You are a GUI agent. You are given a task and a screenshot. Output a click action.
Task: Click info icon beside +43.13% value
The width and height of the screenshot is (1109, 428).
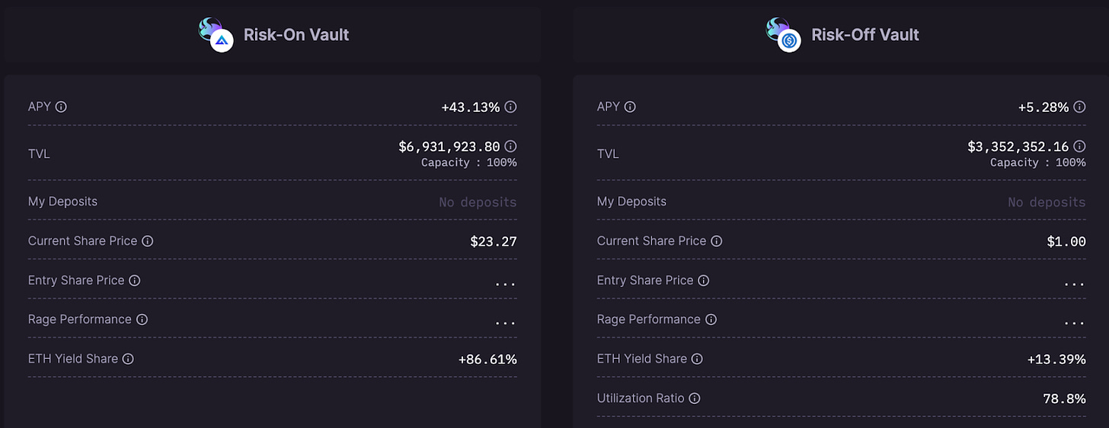click(x=511, y=107)
